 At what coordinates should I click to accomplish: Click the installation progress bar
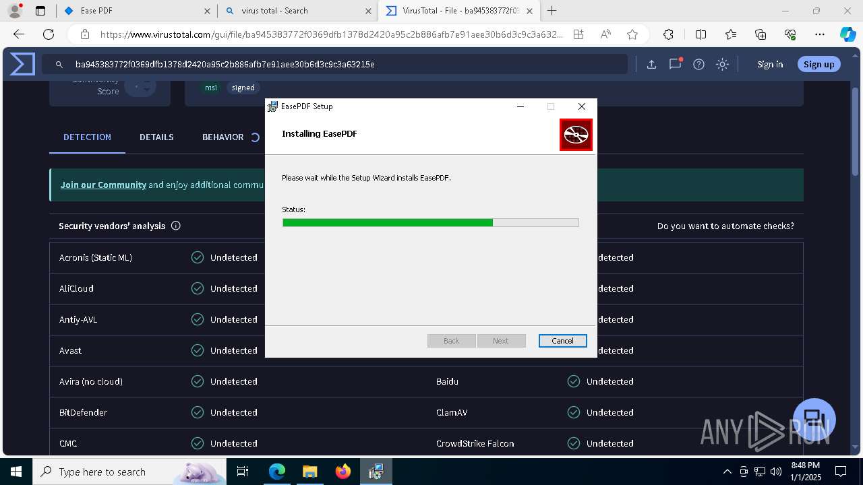[x=430, y=222]
